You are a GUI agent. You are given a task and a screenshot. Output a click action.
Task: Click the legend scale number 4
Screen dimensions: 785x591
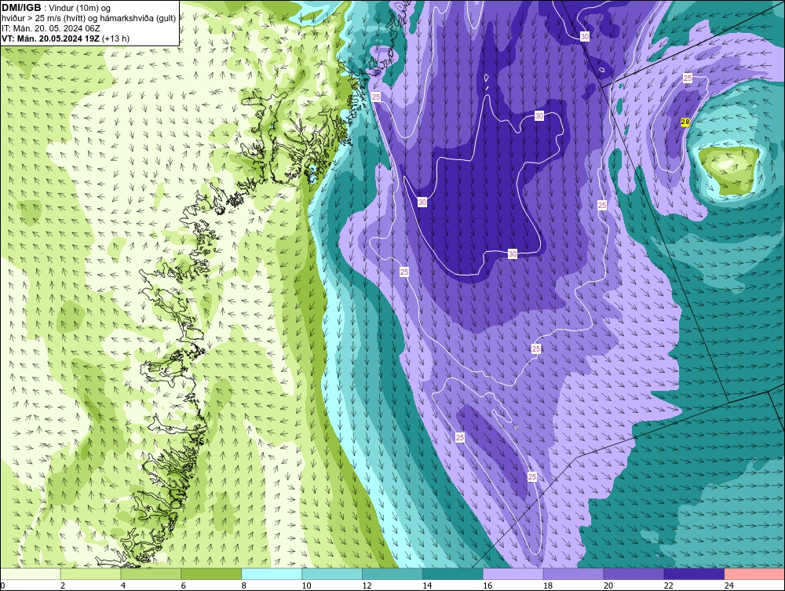pos(123,586)
